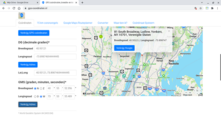This screenshot has width=221, height=116.
Task: Click the location blocked icon in address bar
Action: click(196, 8)
